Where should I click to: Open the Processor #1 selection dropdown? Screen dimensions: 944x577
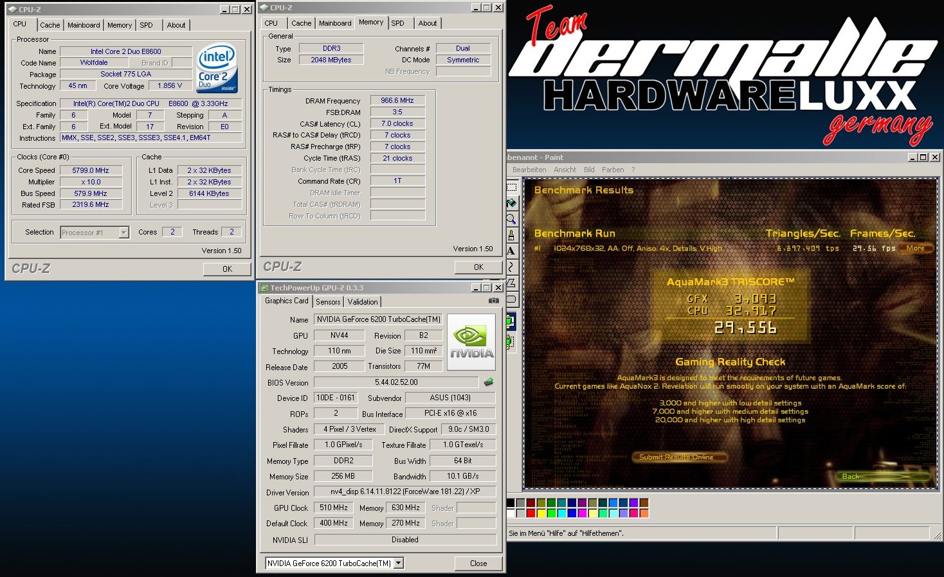click(x=124, y=233)
